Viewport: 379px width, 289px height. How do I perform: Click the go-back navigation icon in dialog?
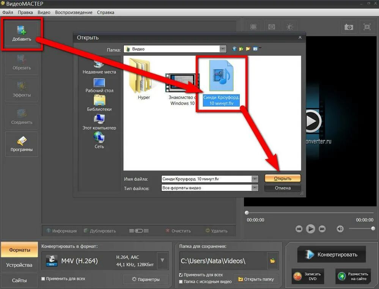tap(234, 49)
